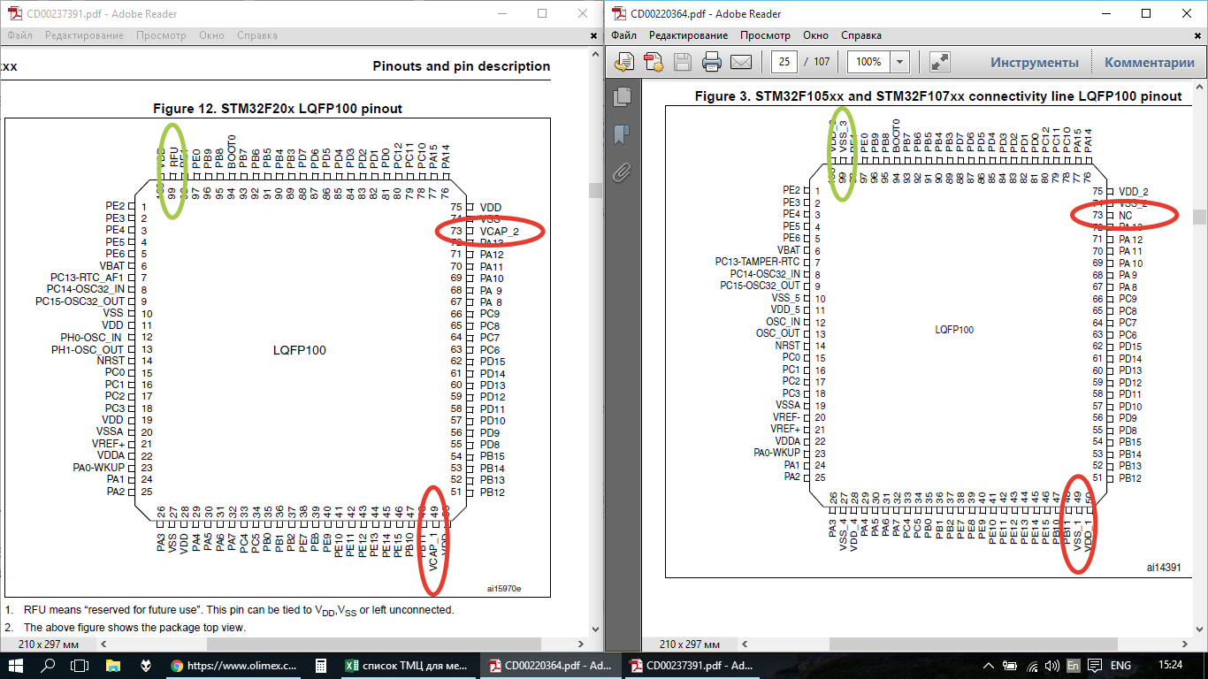
Task: Click Figure 12 STM32F20x pinout caption
Action: [278, 109]
